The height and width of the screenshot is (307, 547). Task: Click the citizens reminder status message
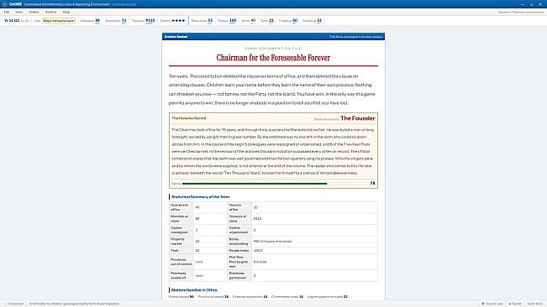(74, 304)
